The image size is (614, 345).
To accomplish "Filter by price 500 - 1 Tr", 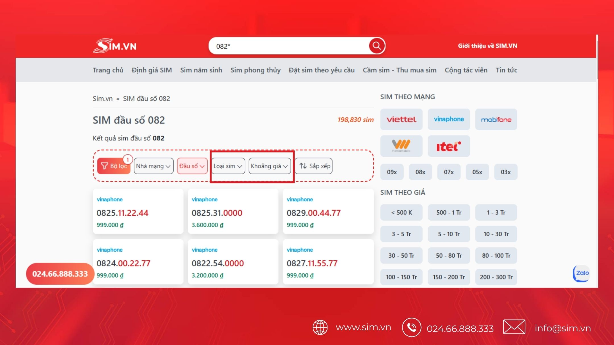I will 449,212.
